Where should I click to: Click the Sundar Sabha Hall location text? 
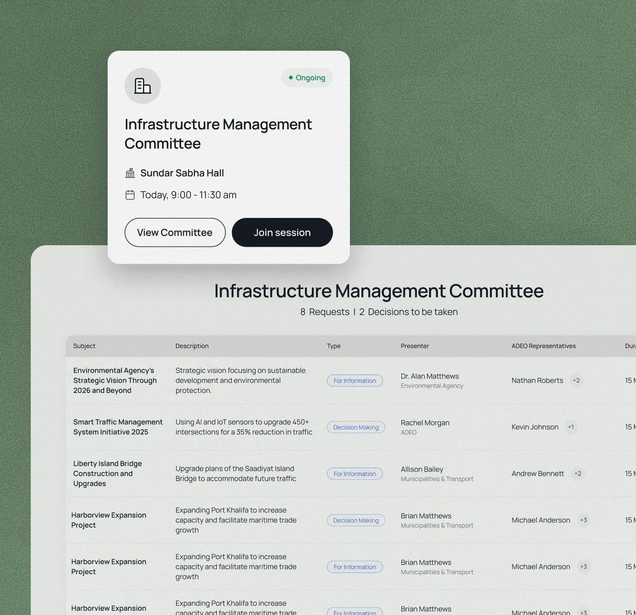182,173
